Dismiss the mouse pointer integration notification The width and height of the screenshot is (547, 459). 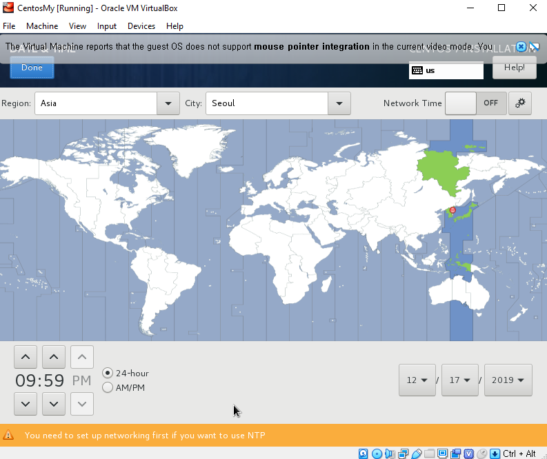[x=521, y=46]
